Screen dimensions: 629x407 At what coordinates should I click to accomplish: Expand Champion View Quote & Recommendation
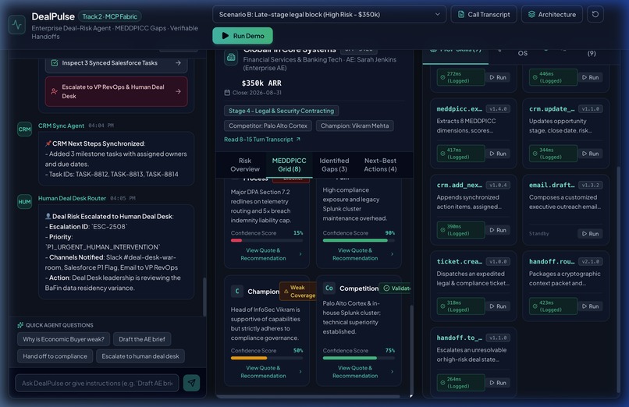coord(266,372)
